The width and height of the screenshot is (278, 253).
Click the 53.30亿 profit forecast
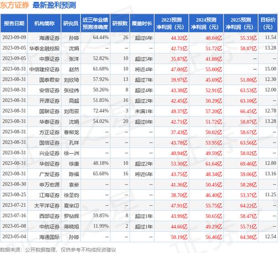pos(179,164)
